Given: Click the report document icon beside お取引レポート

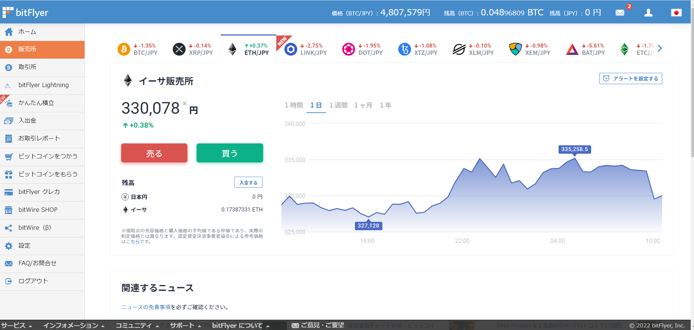Looking at the screenshot, I should click(x=9, y=139).
